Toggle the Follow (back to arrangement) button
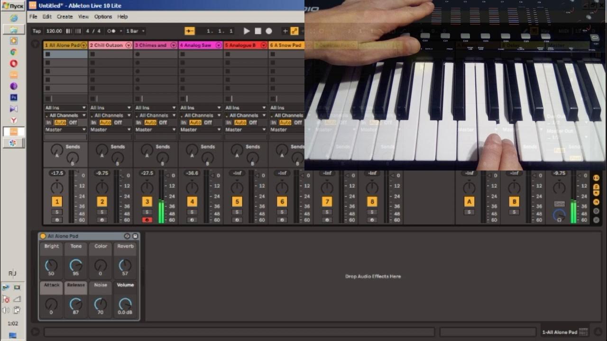The image size is (607, 341). click(190, 31)
